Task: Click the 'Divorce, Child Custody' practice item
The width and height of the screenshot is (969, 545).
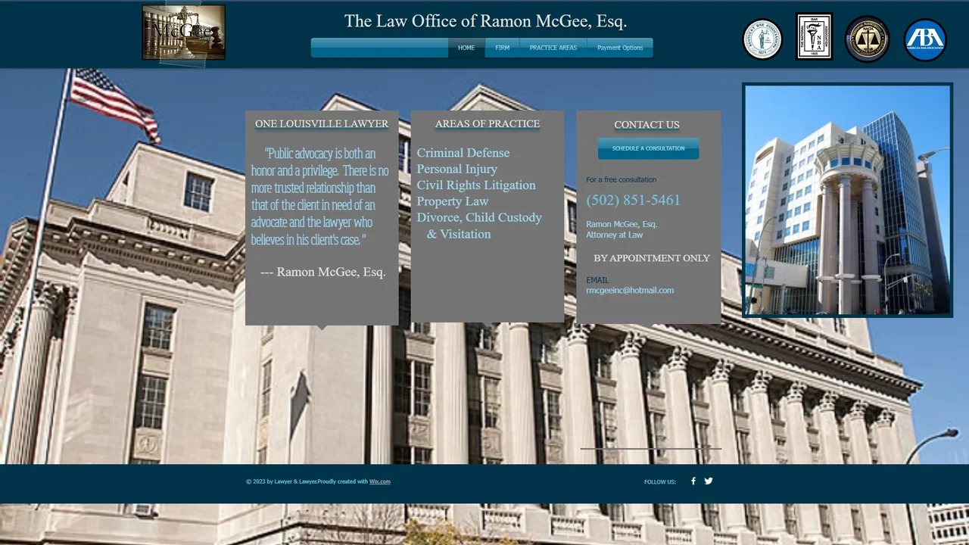Action: 479,218
